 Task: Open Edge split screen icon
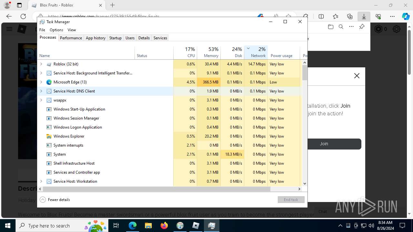[x=321, y=16]
